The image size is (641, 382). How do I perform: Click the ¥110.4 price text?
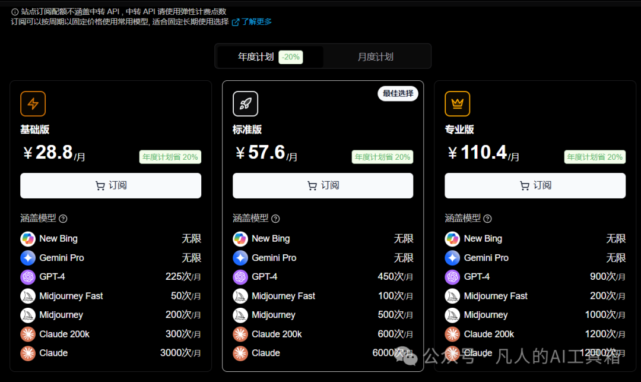[x=484, y=153]
